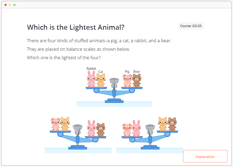Select the labeled Bear on top scale
This screenshot has width=233, height=167.
click(137, 81)
